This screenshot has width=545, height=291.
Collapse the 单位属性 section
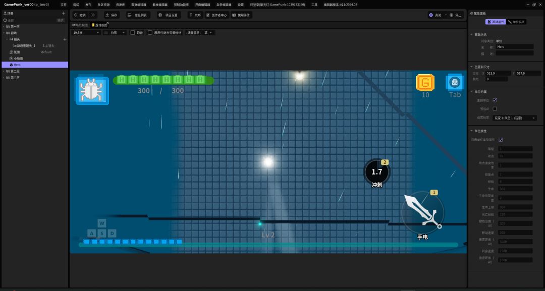472,131
